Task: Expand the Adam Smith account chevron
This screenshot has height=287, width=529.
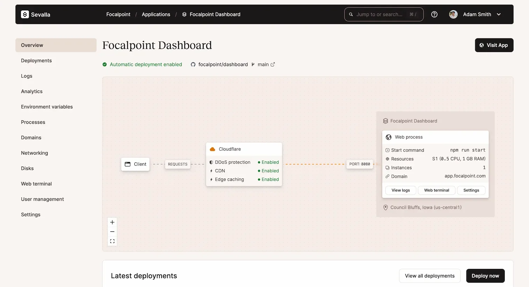Action: 499,14
